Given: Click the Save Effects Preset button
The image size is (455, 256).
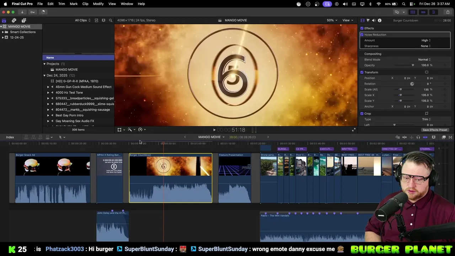Looking at the screenshot, I should point(435,130).
